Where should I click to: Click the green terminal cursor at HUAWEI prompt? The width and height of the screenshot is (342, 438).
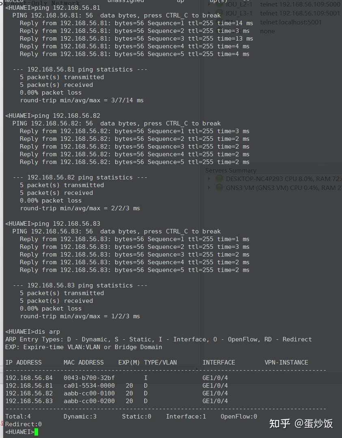point(37,432)
